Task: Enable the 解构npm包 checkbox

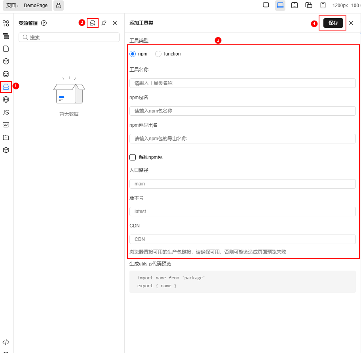Action: click(133, 157)
